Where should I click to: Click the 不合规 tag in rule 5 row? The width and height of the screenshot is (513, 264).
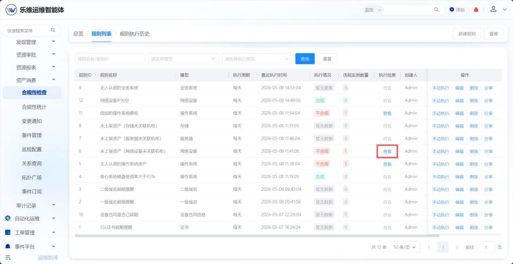pyautogui.click(x=322, y=164)
